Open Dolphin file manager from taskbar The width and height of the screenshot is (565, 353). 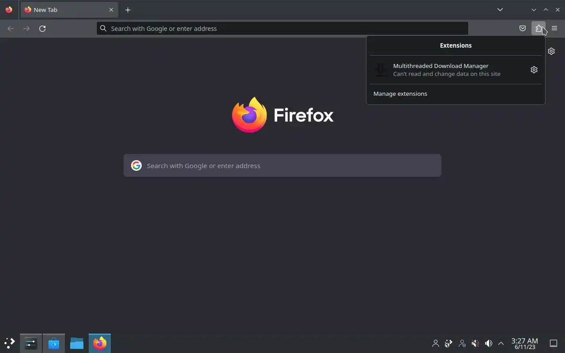click(77, 343)
